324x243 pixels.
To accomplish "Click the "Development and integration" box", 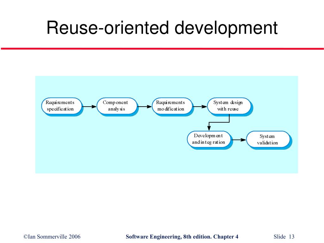I will [x=209, y=139].
